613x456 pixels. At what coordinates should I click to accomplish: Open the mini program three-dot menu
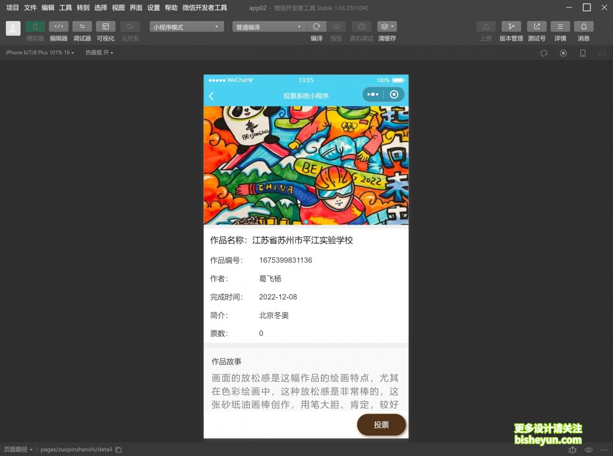coord(373,95)
